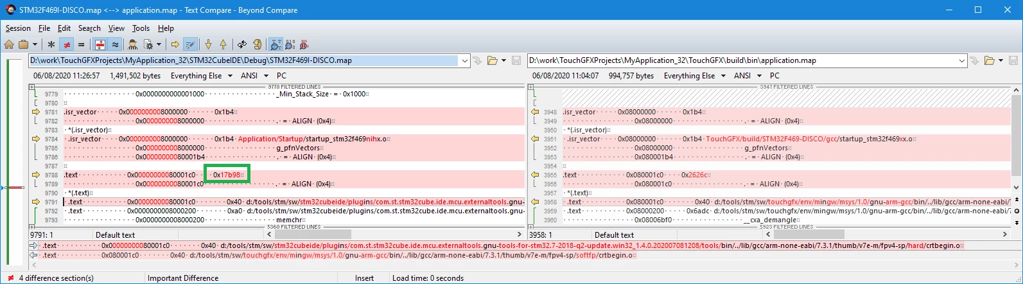
Task: Save the left file disk icon
Action: pyautogui.click(x=516, y=60)
